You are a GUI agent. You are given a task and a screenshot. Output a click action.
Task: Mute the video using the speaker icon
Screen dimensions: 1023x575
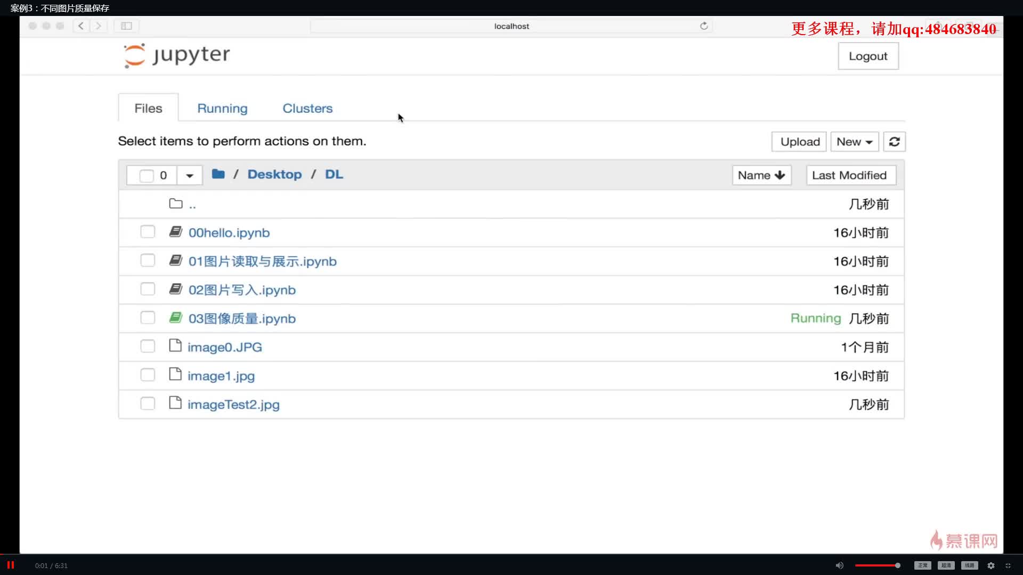coord(839,565)
